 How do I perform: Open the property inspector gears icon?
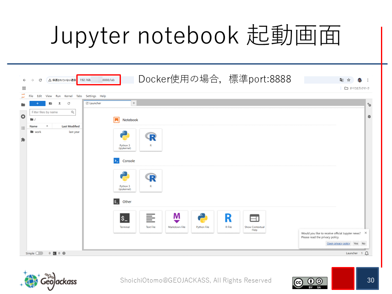(369, 105)
